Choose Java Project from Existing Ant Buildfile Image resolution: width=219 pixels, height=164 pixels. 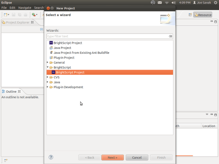click(x=81, y=52)
